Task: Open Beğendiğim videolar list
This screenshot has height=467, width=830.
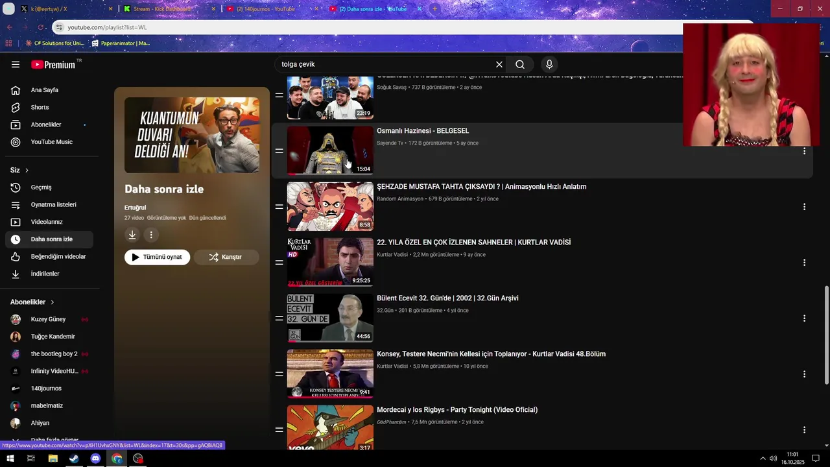Action: 49,256
